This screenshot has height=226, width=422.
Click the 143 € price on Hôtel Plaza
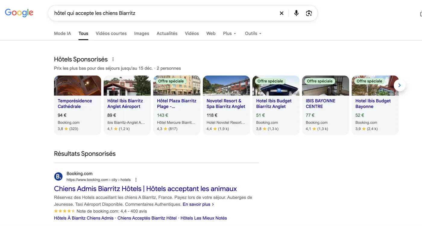pyautogui.click(x=162, y=115)
